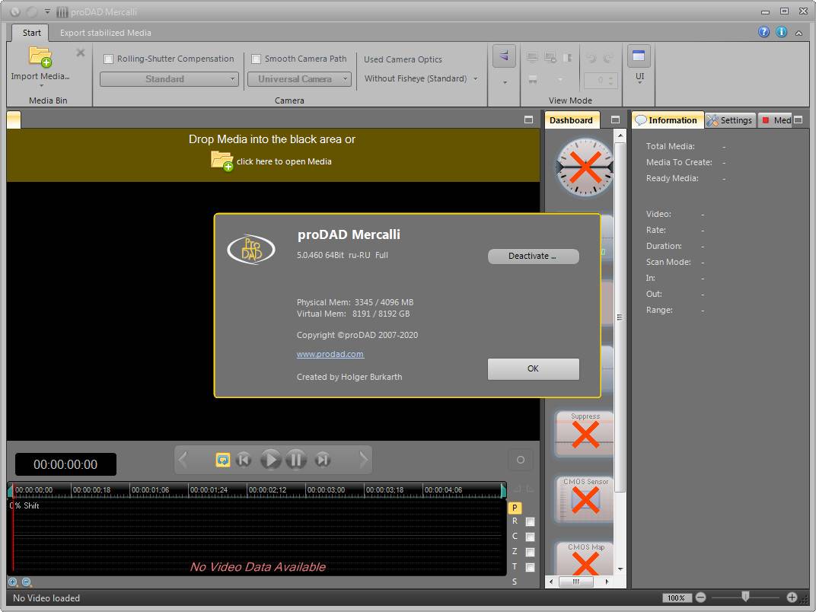
Task: Open the Universal Camera dropdown
Action: tap(299, 79)
